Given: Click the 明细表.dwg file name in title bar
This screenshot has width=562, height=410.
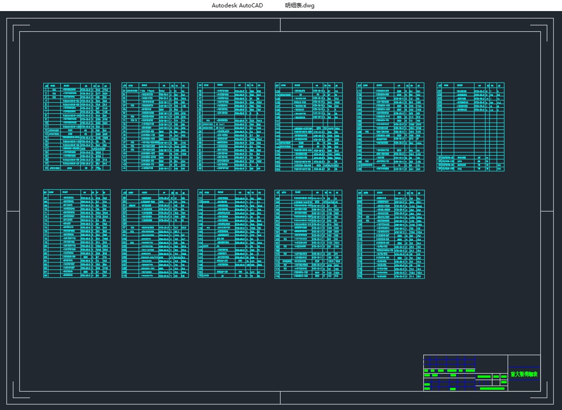Looking at the screenshot, I should 300,6.
